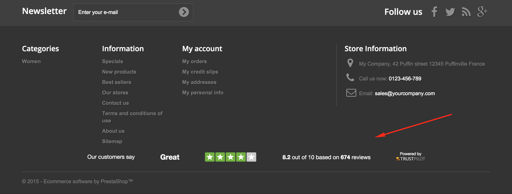Open the Facebook follow icon

click(x=434, y=12)
